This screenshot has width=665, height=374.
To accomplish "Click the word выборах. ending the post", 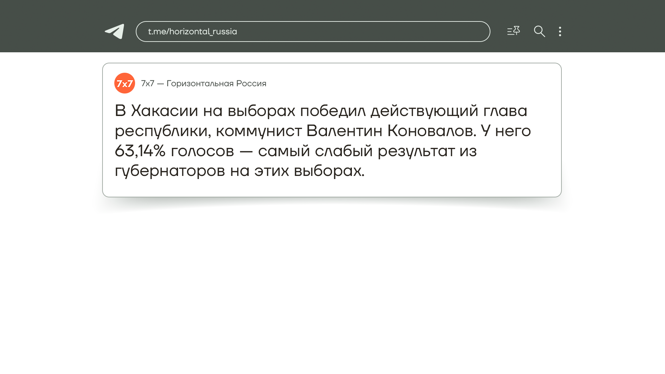I will (329, 171).
